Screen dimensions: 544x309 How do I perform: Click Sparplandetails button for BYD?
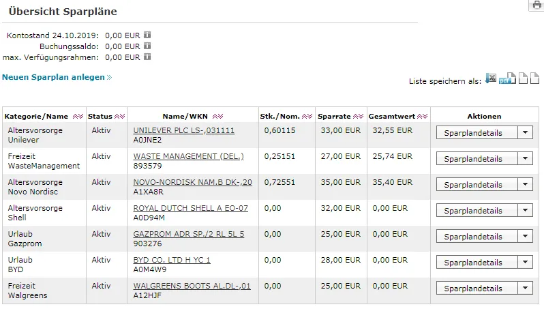(x=477, y=263)
